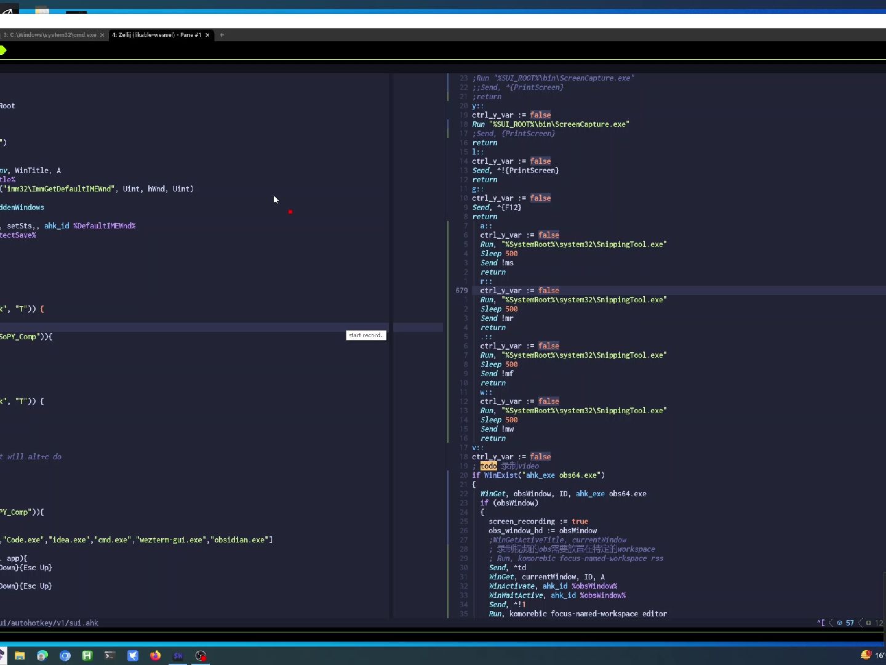Open the blue bird app on taskbar
The width and height of the screenshot is (886, 665).
(x=133, y=656)
